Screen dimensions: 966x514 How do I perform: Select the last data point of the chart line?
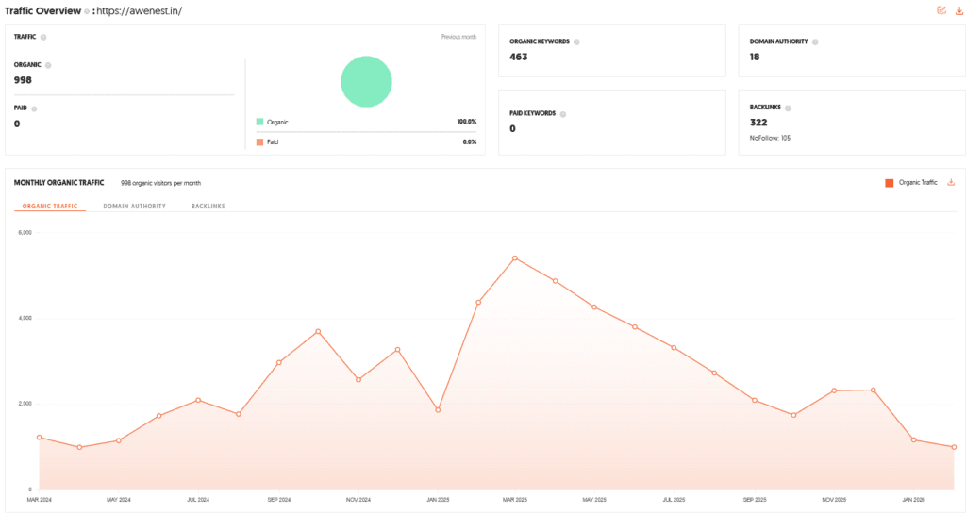[x=954, y=448]
